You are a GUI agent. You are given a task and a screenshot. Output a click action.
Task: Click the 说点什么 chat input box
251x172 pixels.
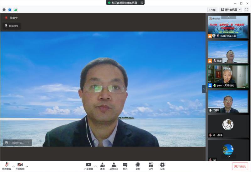click(x=18, y=143)
